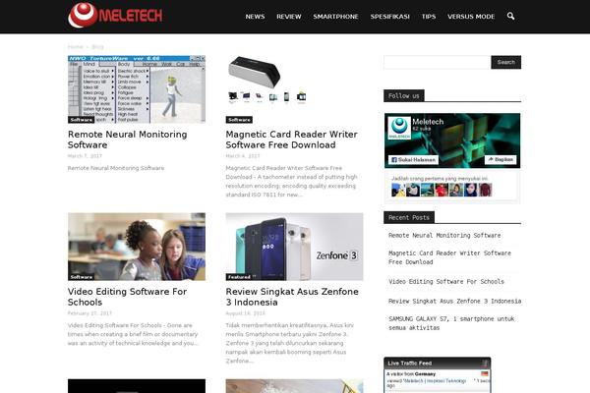Open Video Editing Software For Schools title
590x393 pixels.
coord(127,297)
